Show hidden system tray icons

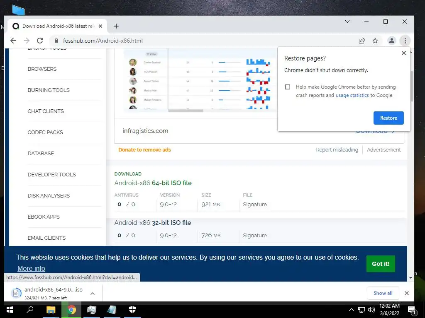pyautogui.click(x=351, y=310)
